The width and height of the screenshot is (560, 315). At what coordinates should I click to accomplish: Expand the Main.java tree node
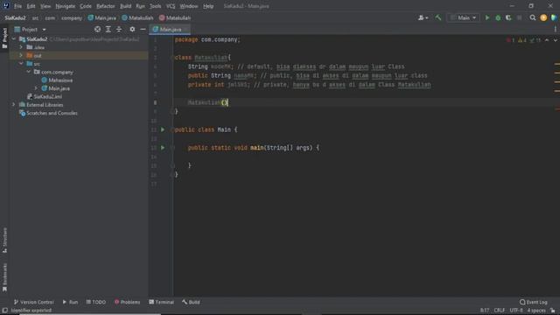click(x=36, y=87)
